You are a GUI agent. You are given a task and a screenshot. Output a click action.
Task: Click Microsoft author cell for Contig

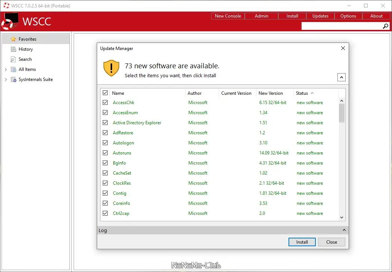pos(198,193)
